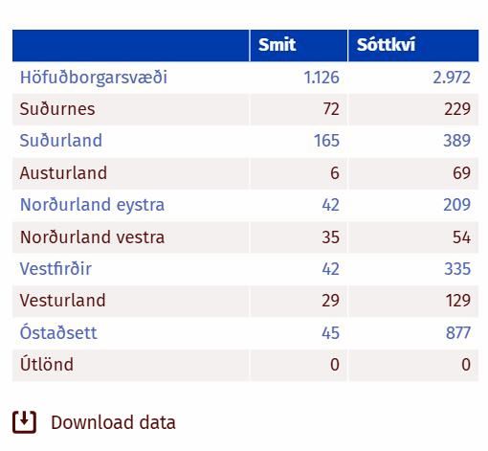The image size is (488, 451).
Task: Click the 2.972 quarantine value
Action: [x=452, y=78]
